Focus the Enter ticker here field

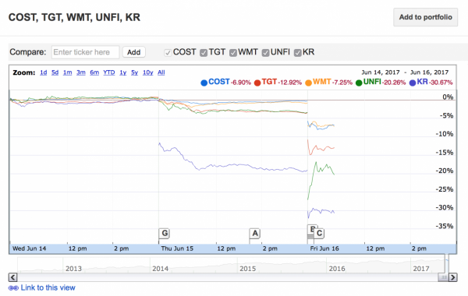(85, 52)
